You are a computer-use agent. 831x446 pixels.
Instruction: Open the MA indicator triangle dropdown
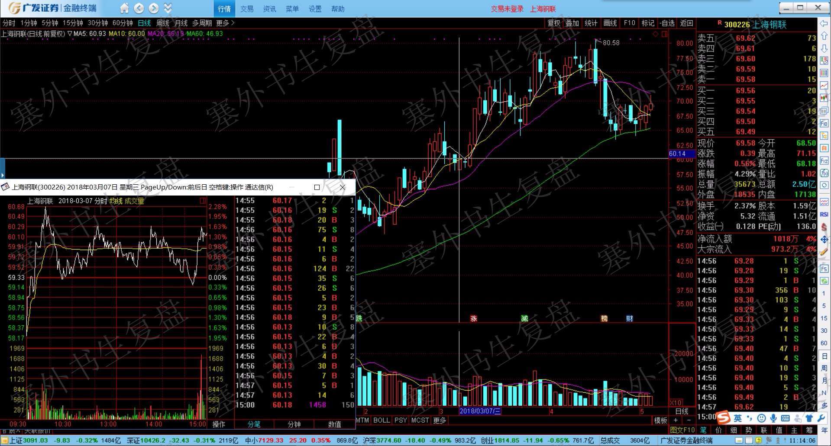(x=69, y=33)
